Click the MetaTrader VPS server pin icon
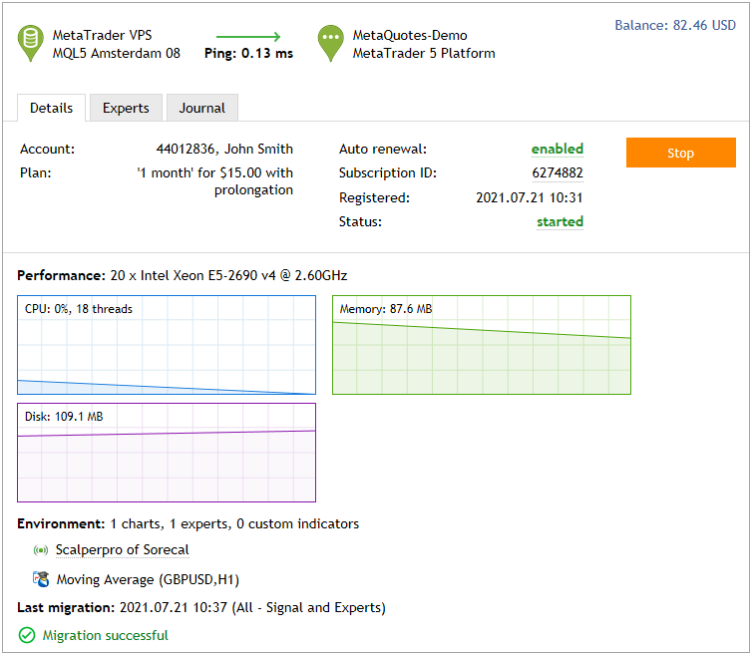The image size is (753, 654). pyautogui.click(x=30, y=43)
